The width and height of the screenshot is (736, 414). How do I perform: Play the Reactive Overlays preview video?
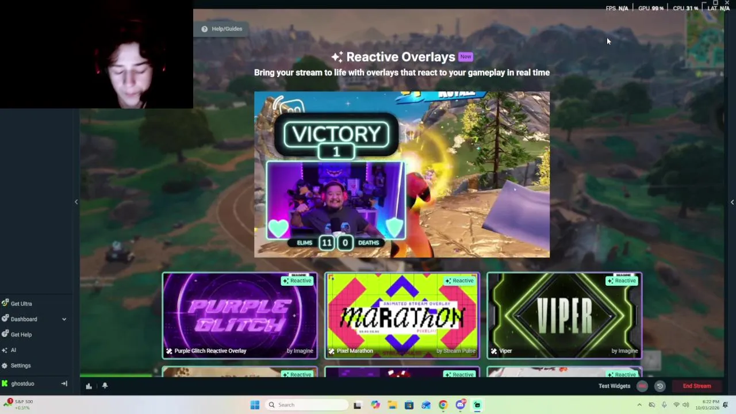(x=402, y=174)
